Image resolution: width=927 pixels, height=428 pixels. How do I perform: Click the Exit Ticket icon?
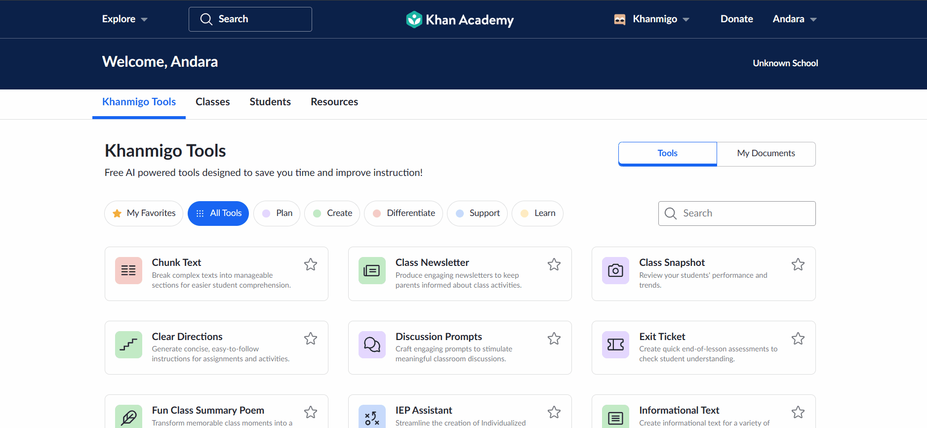pos(615,344)
